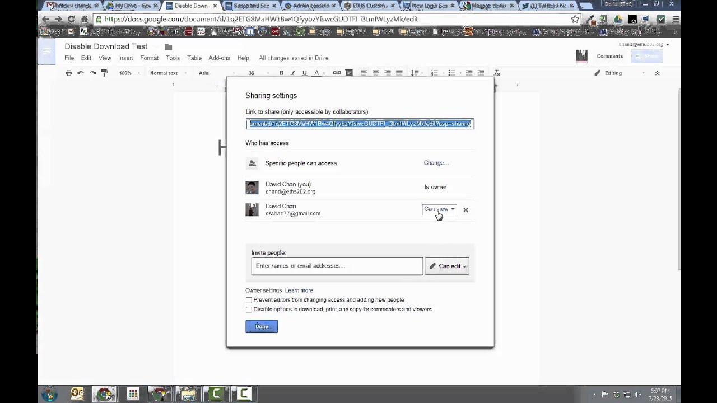Justify text alignment

pos(399,73)
